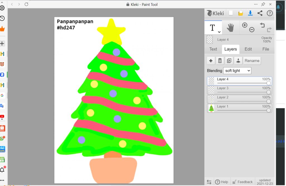286x186 pixels.
Task: Open the window's three-dot more options menu
Action: [x=256, y=4]
